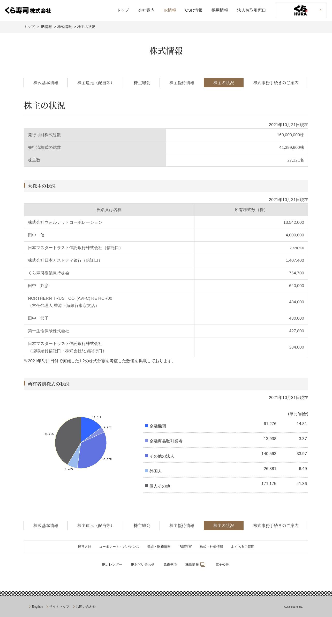Click the 33.97 percentage value in table
332x617 pixels.
(x=302, y=454)
